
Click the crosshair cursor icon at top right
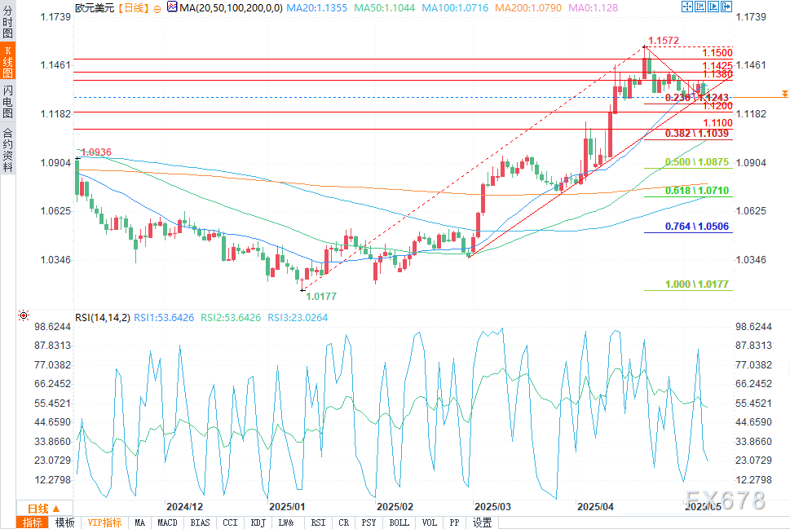coord(686,7)
